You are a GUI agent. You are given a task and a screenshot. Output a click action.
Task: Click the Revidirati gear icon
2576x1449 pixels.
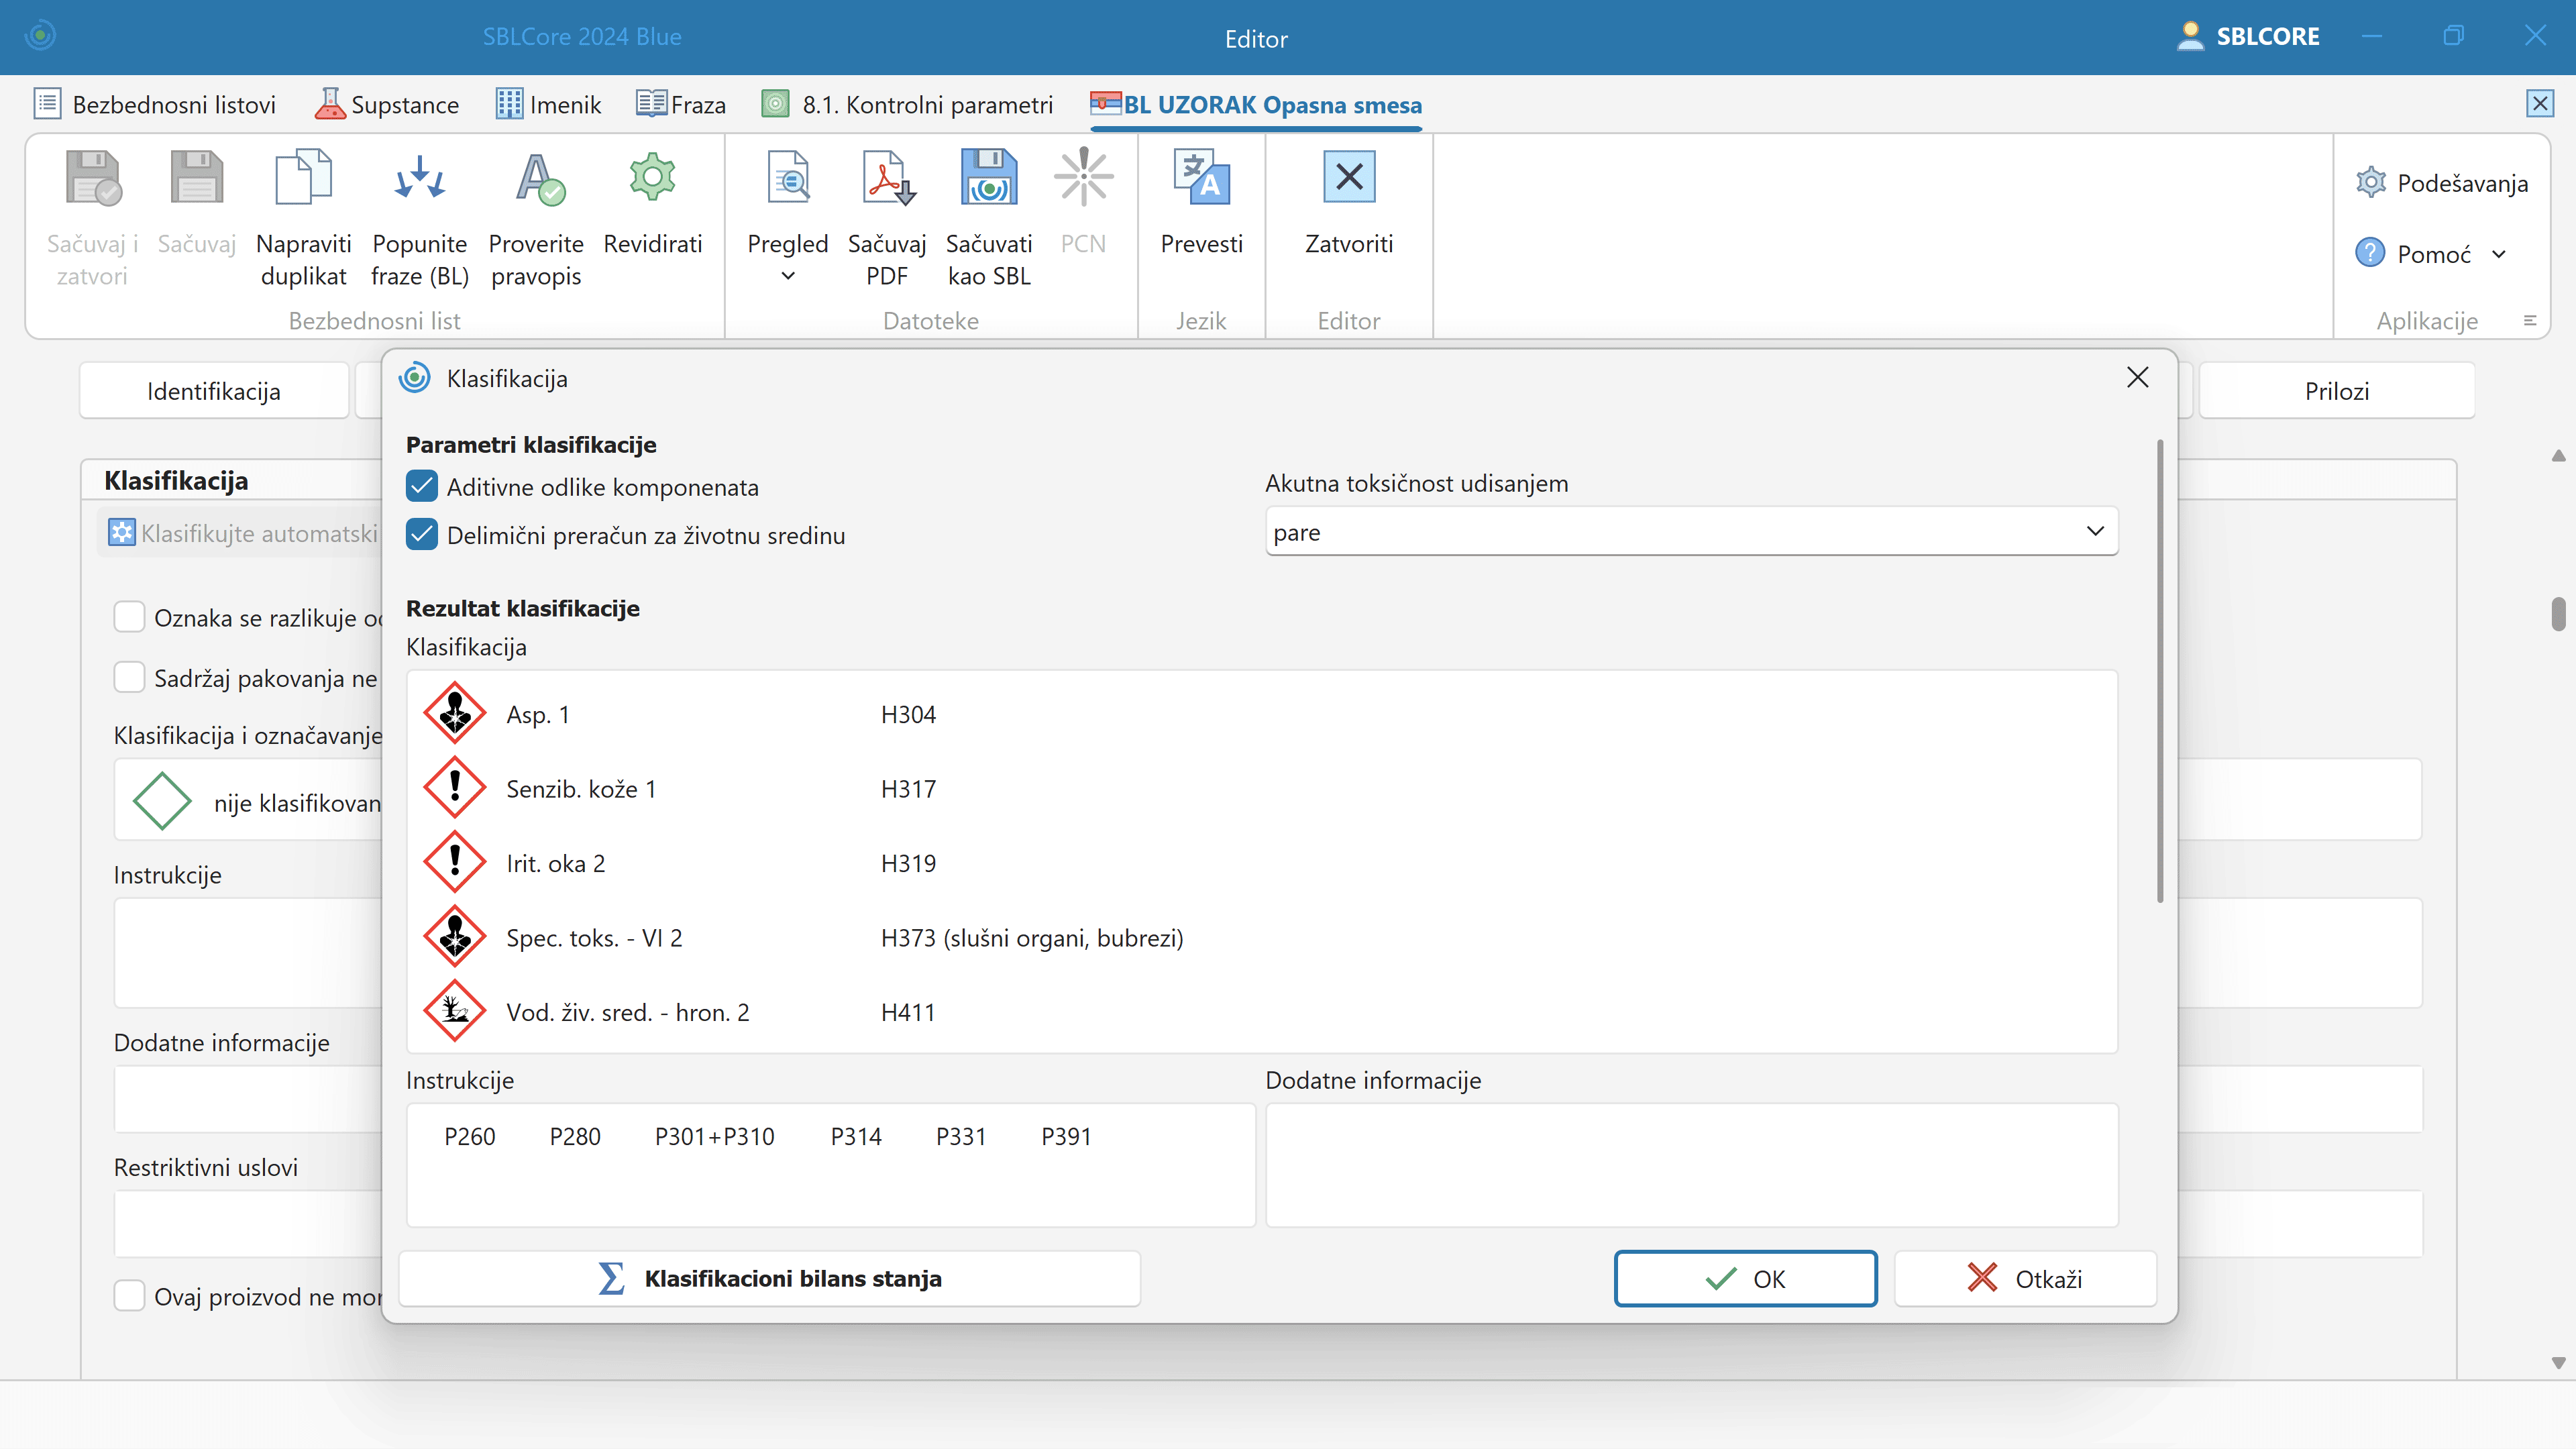pyautogui.click(x=652, y=178)
